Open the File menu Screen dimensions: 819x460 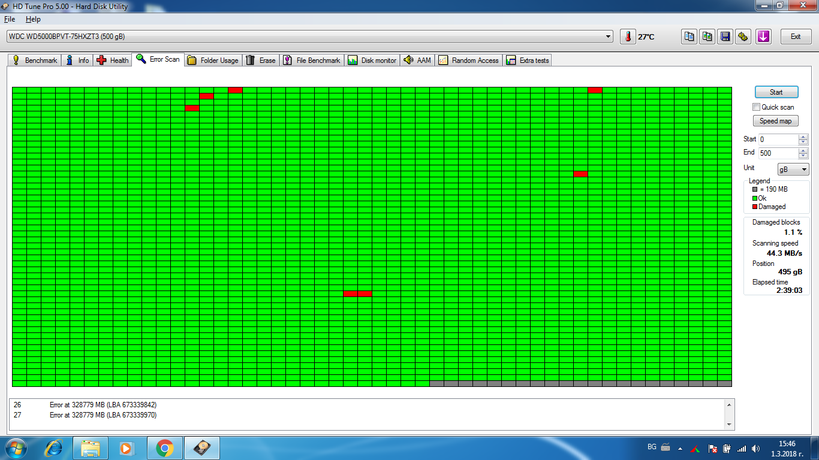[10, 19]
